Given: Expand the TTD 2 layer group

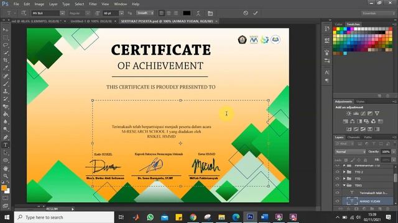Looking at the screenshot, I should point(344,172).
